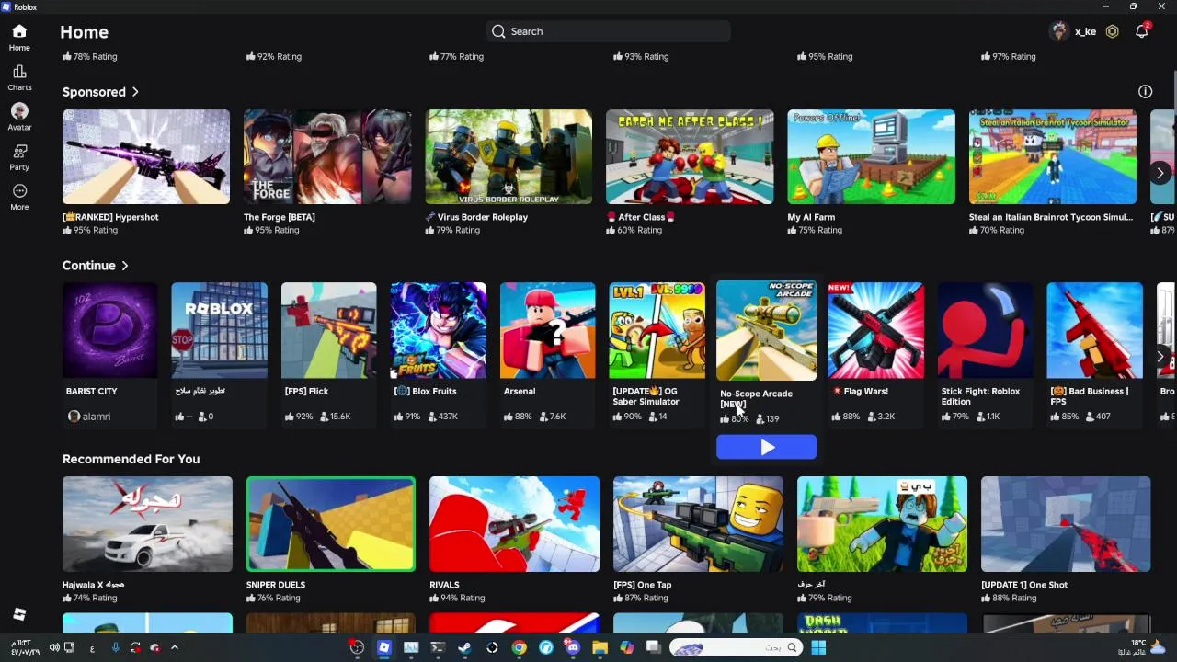1177x662 pixels.
Task: Show next sponsored games with the arrow
Action: tap(1160, 173)
